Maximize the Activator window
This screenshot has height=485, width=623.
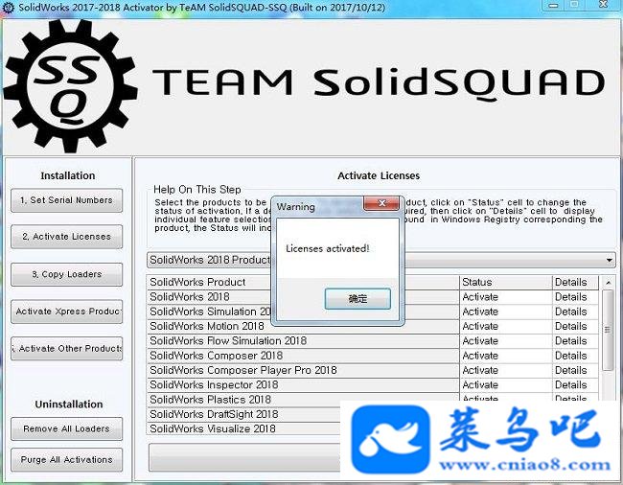(574, 5)
